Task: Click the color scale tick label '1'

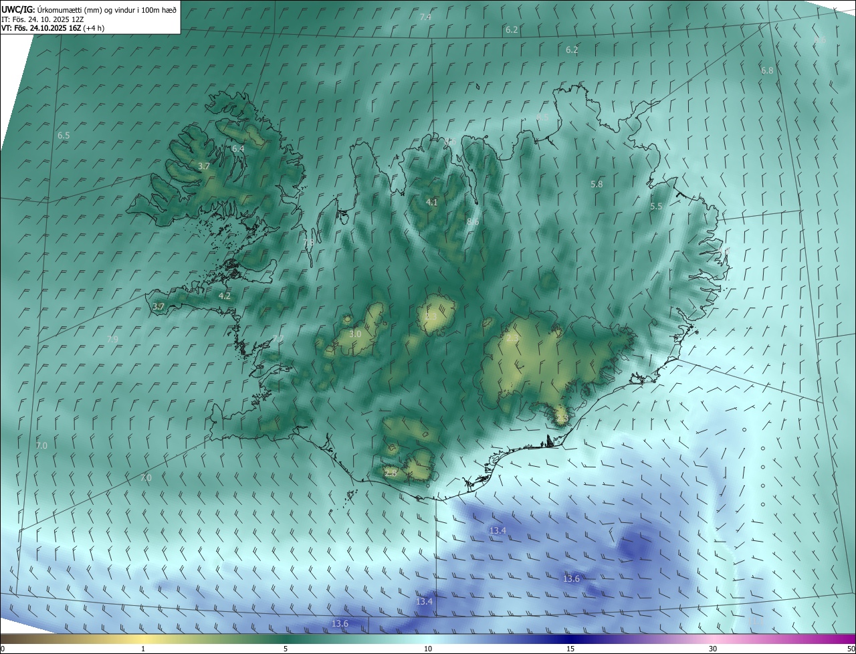Action: (143, 649)
